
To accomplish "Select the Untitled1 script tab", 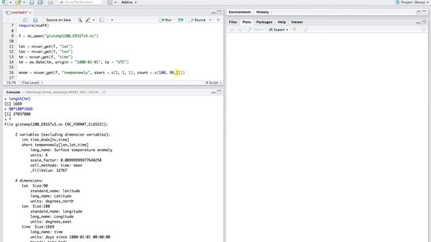I will click(x=20, y=13).
